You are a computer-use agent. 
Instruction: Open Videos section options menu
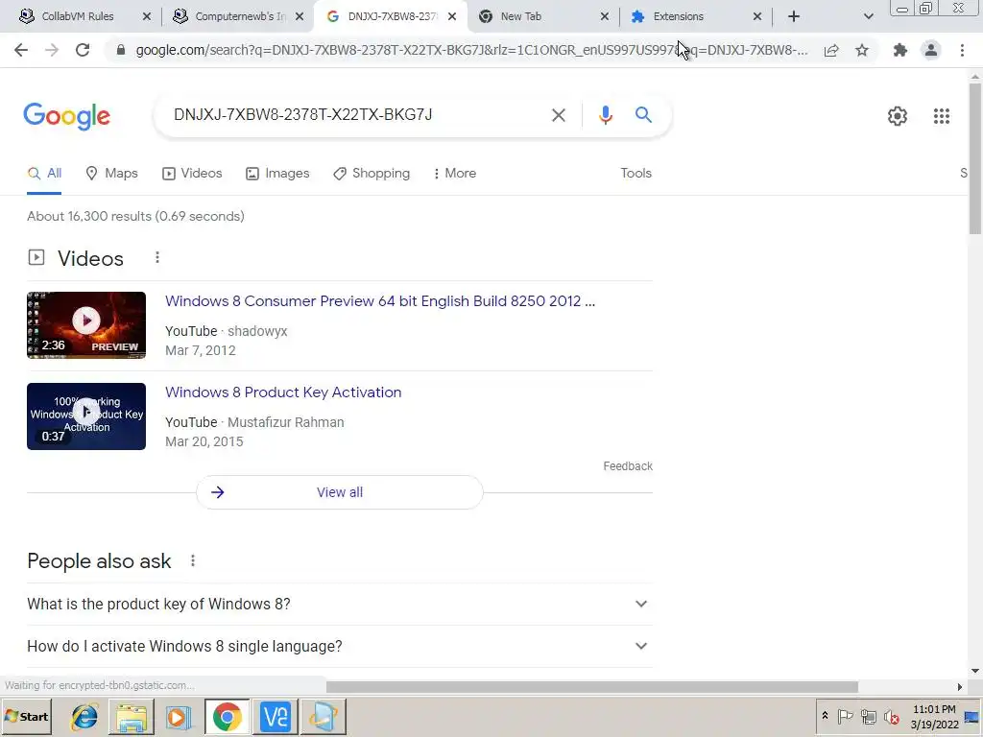click(157, 257)
